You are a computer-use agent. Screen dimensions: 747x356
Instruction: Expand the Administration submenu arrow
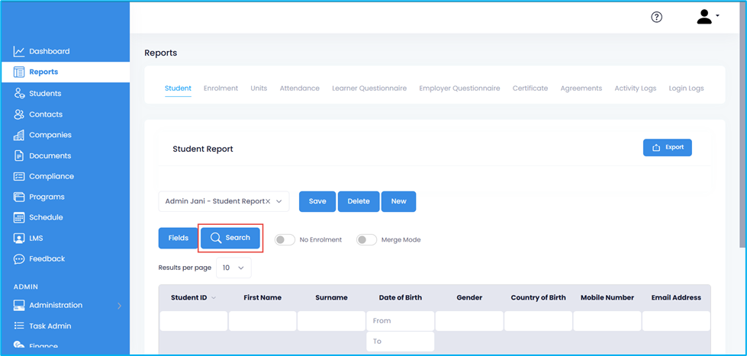119,306
